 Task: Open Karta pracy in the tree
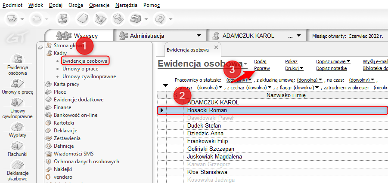click(66, 85)
